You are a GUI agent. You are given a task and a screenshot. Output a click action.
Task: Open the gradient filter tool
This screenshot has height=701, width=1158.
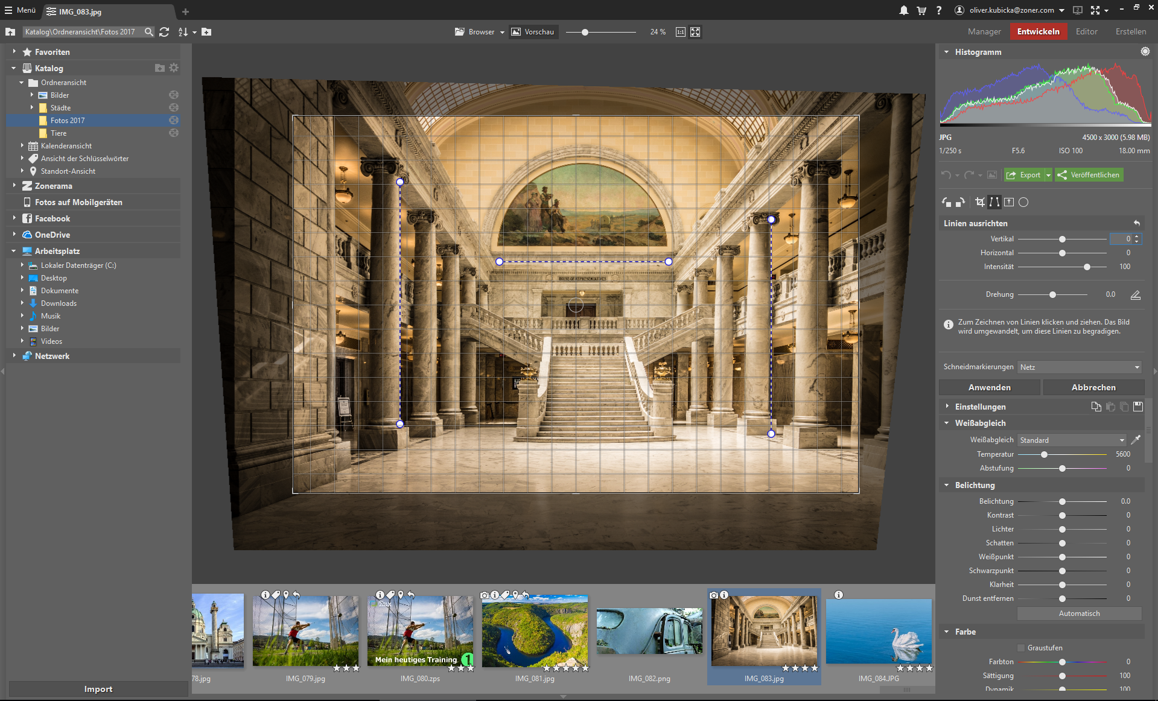pyautogui.click(x=1009, y=202)
